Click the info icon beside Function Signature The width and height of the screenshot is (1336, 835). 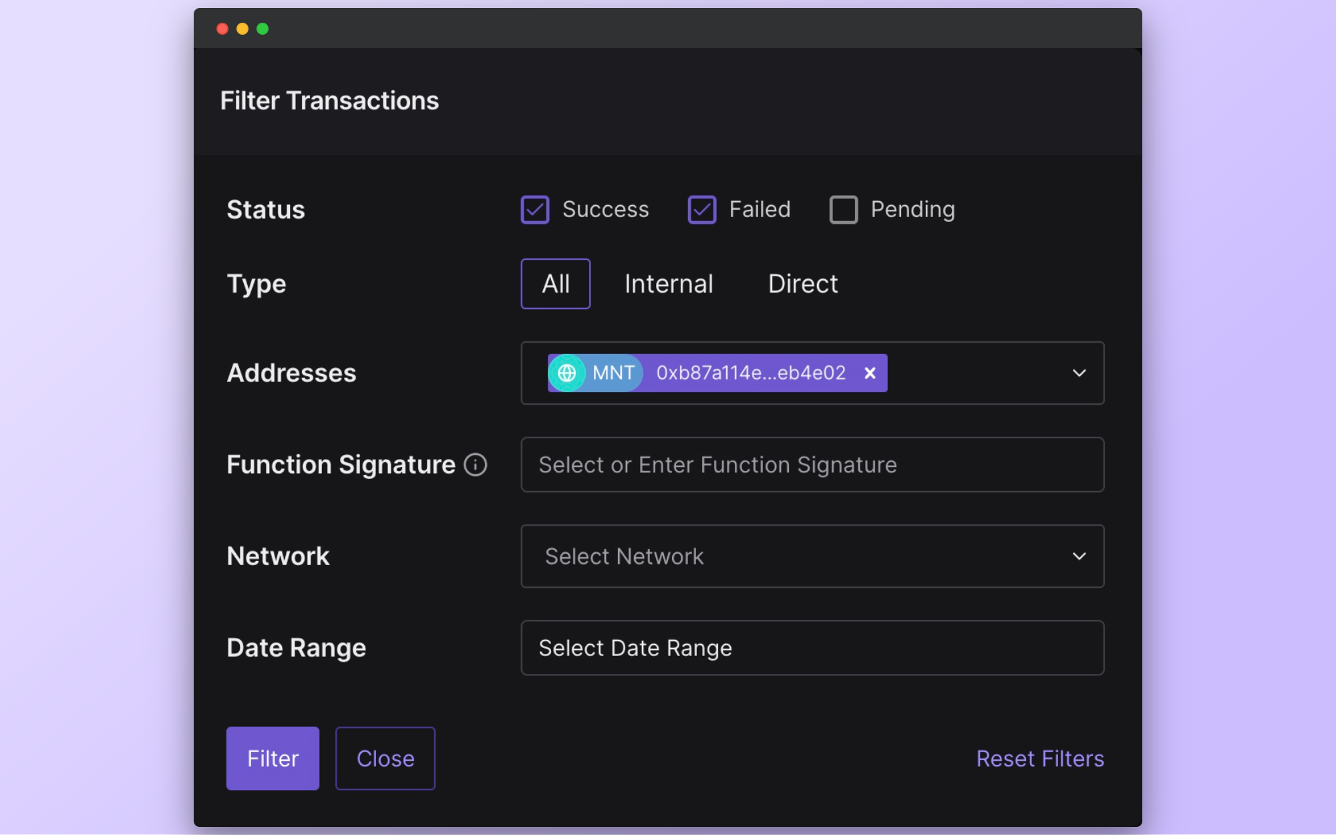tap(474, 465)
